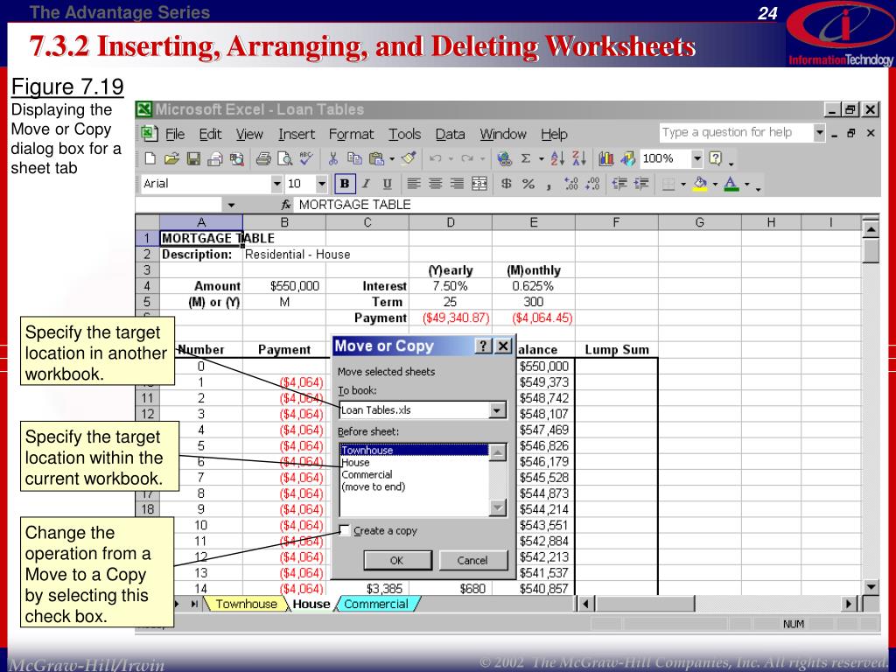Close the Move or Copy dialog
Viewport: 896px width, 672px height.
(503, 346)
